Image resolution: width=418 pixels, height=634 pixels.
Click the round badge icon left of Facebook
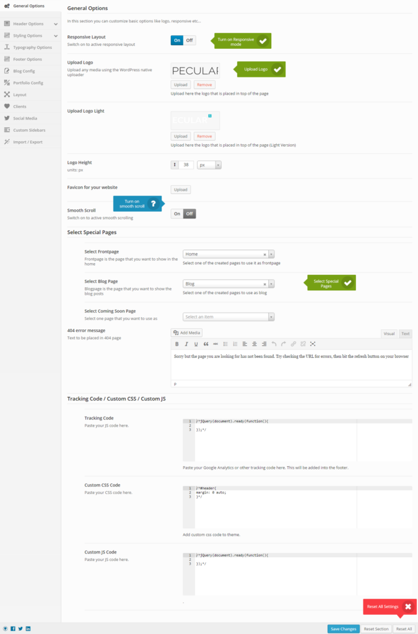(5, 629)
